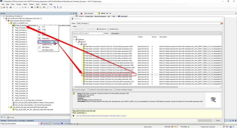237x128 pixels.
Task: Open the Online menu
Action: 31,4
